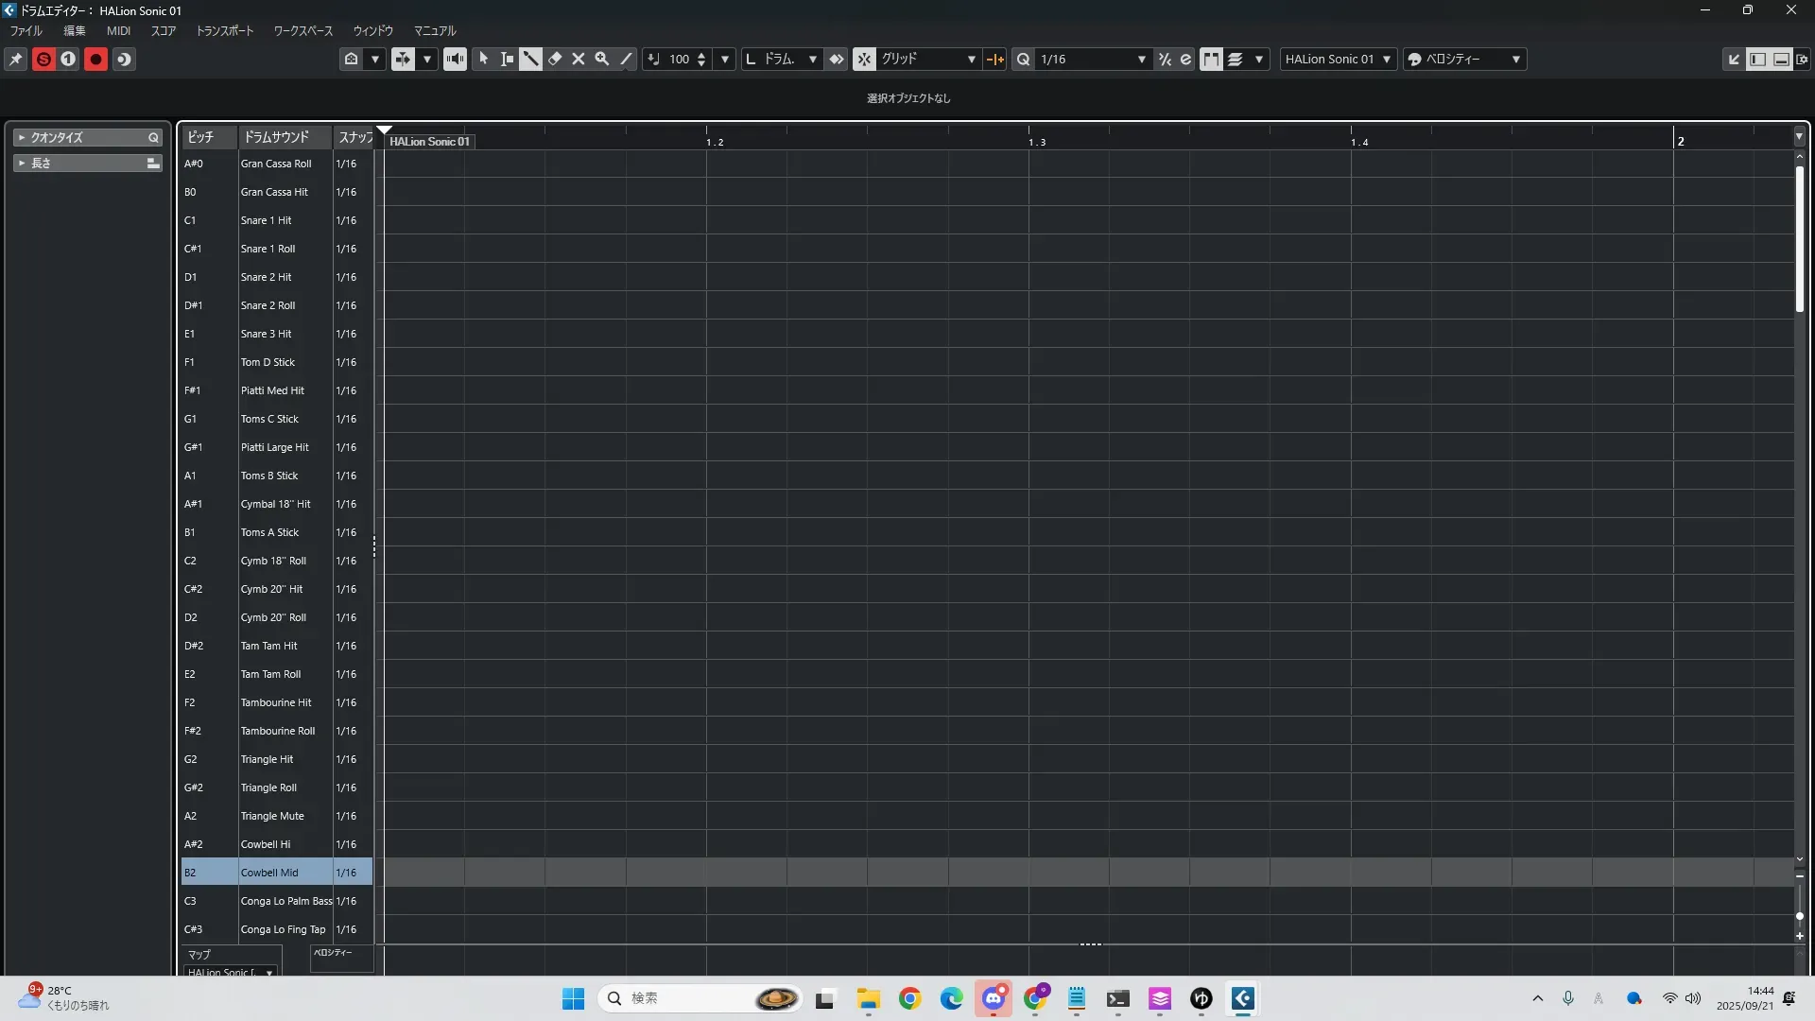Select the Drumstick tool
The image size is (1815, 1021).
point(530,59)
